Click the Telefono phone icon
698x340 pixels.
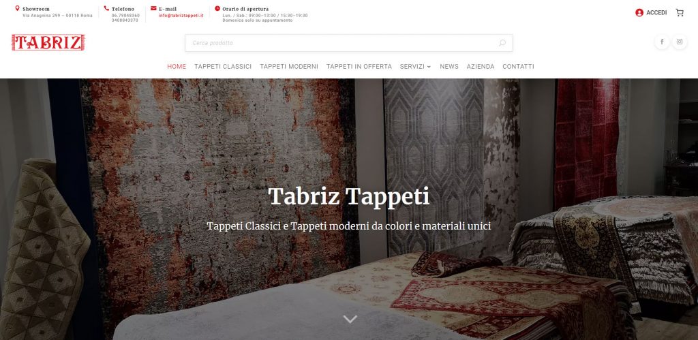[106, 8]
